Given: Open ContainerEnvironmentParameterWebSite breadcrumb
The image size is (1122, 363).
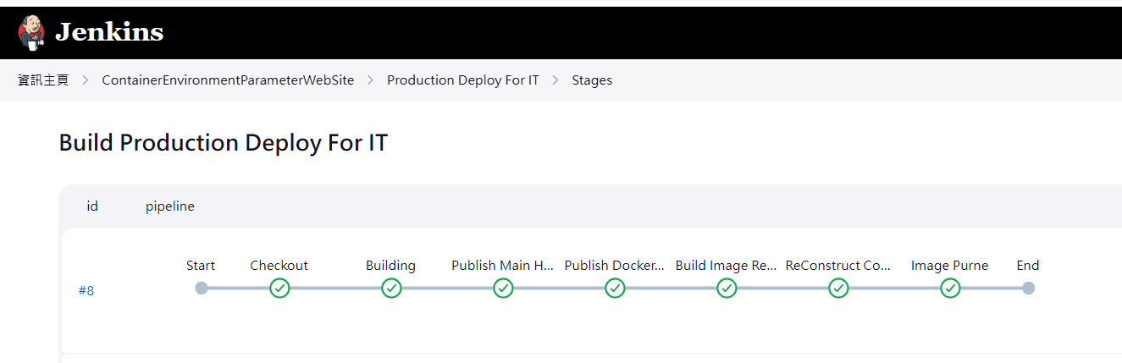Looking at the screenshot, I should [x=228, y=80].
